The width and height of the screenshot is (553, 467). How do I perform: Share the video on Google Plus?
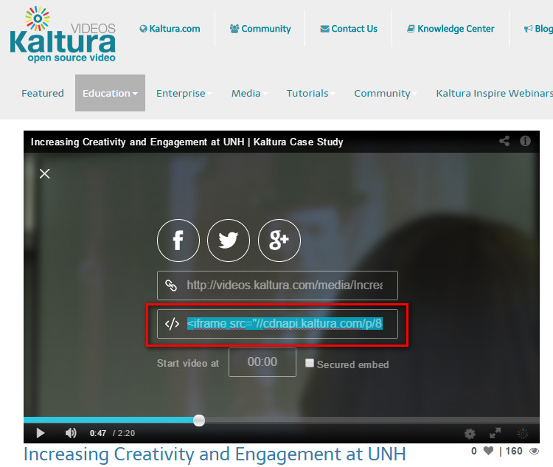coord(279,241)
